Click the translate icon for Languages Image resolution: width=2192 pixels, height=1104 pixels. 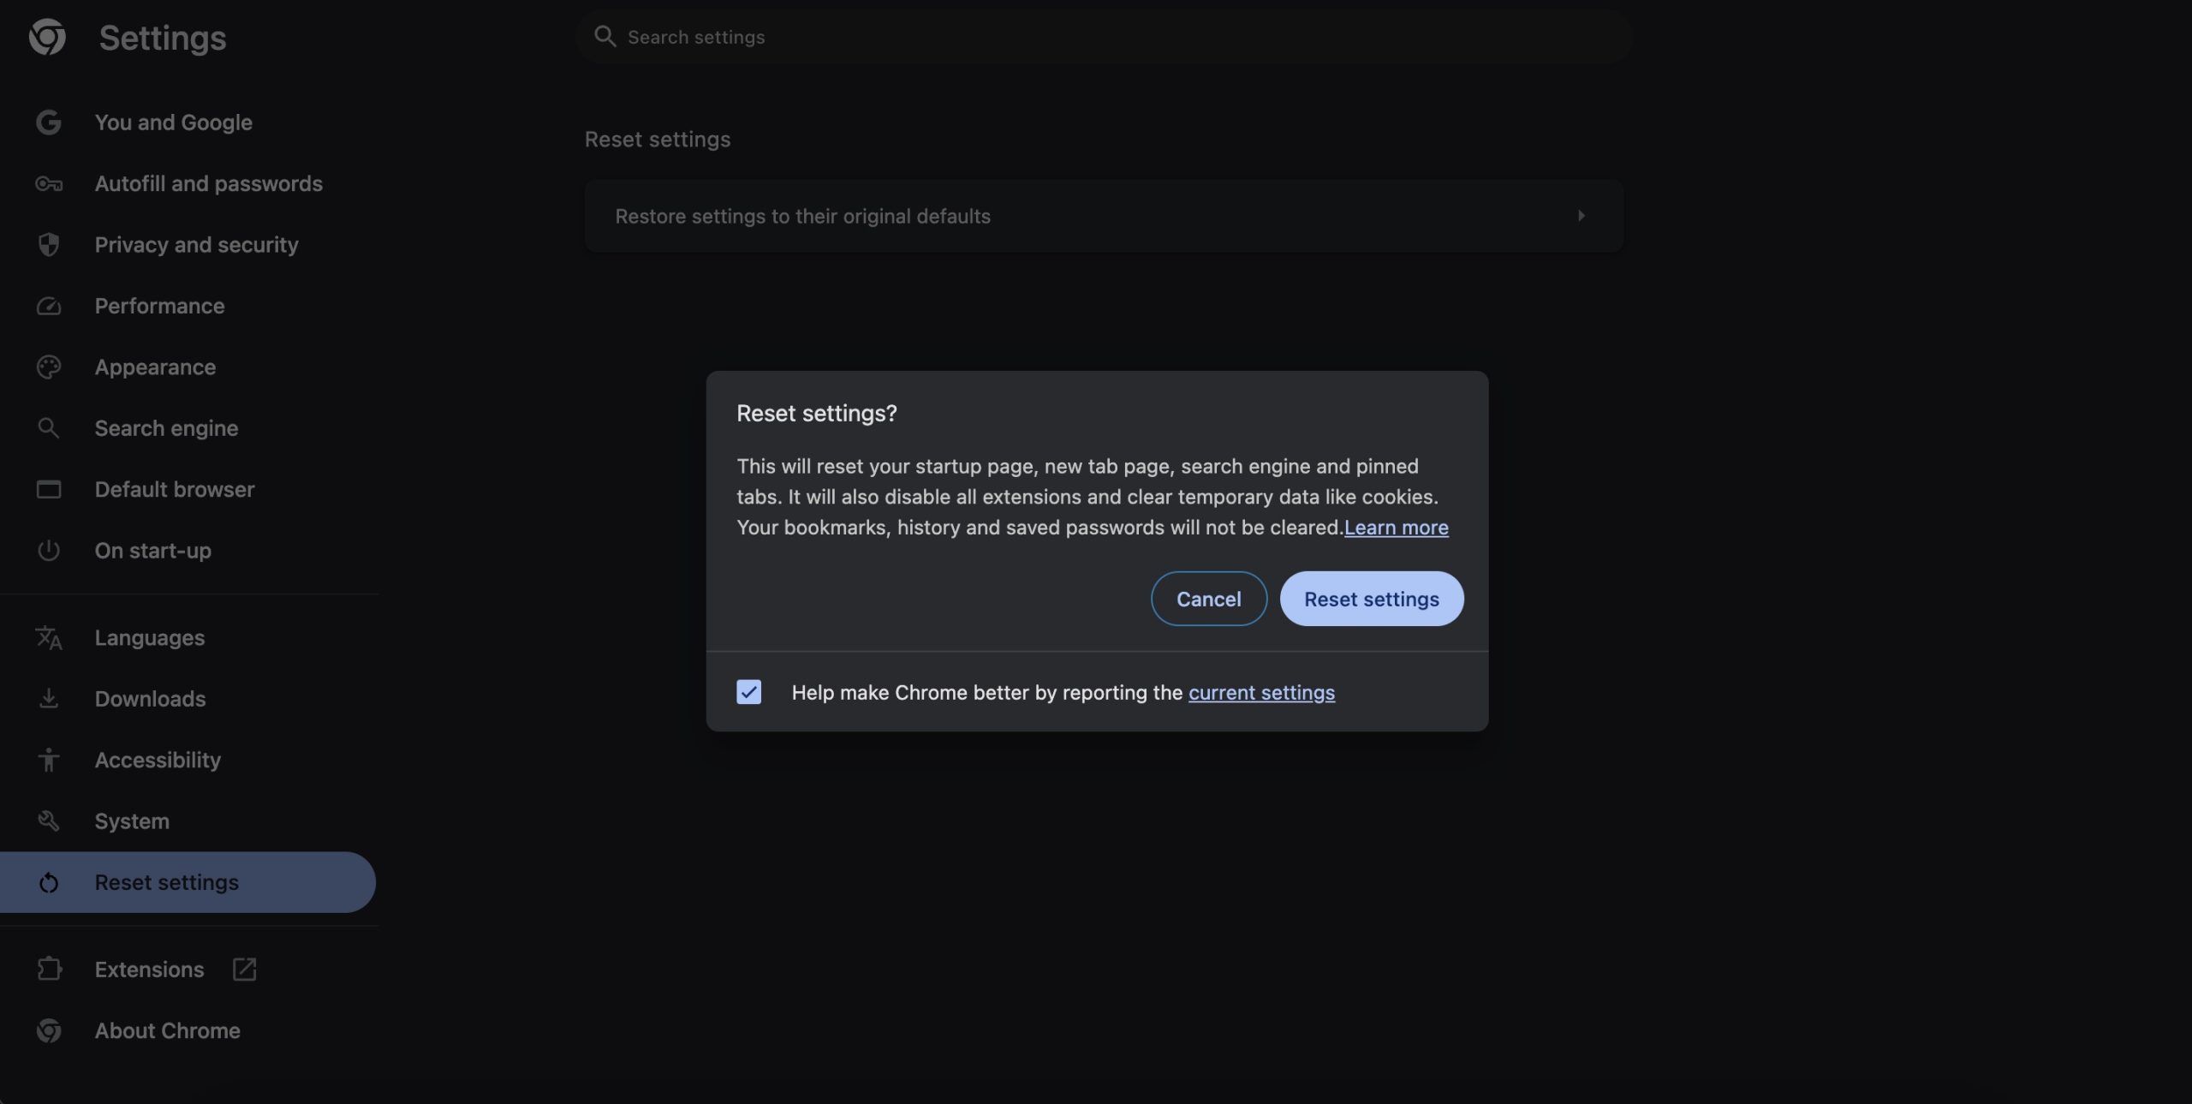[49, 638]
